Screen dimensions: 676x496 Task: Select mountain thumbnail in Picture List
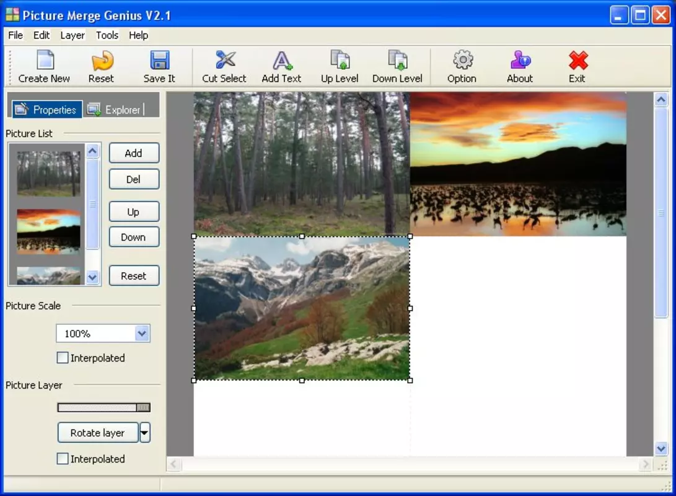point(48,276)
